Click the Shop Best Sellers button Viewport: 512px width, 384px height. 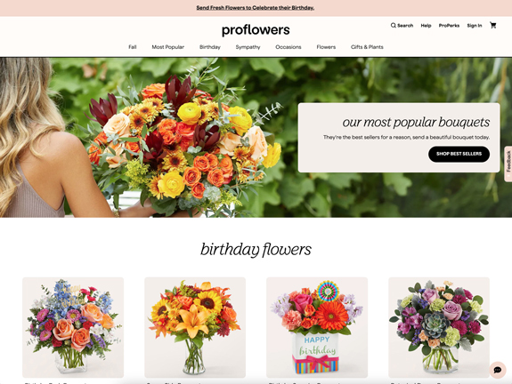pos(459,154)
